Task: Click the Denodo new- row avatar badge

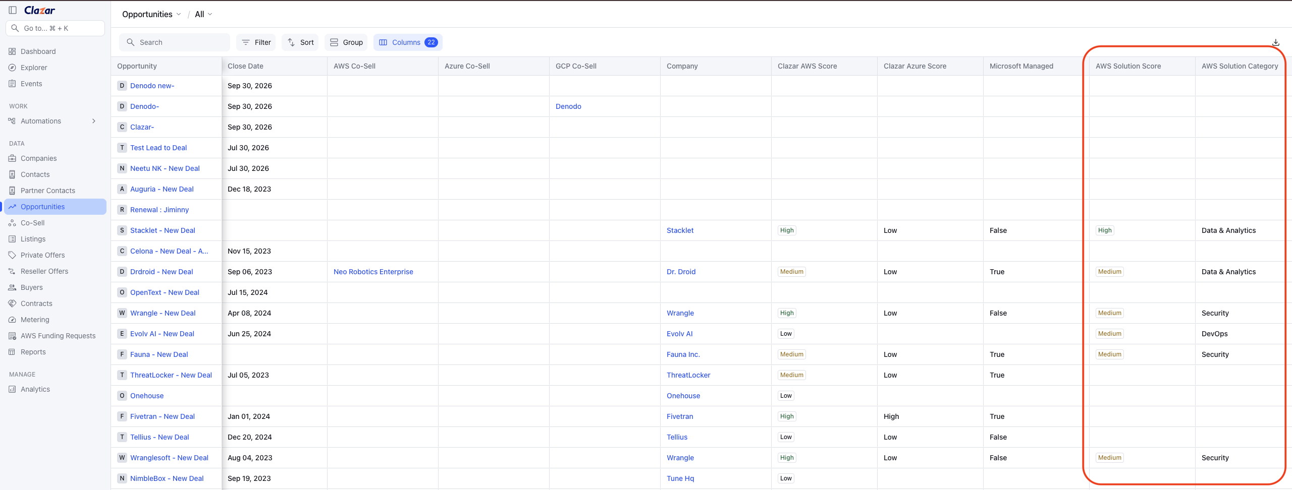Action: (122, 86)
